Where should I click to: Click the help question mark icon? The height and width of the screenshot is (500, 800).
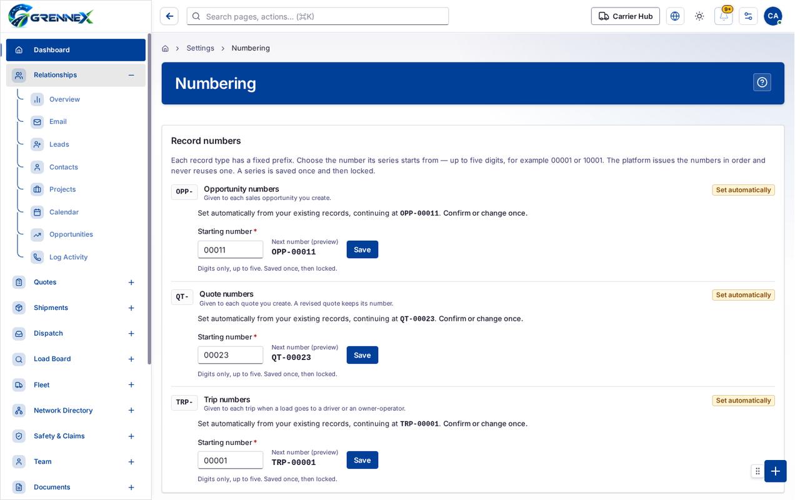762,82
